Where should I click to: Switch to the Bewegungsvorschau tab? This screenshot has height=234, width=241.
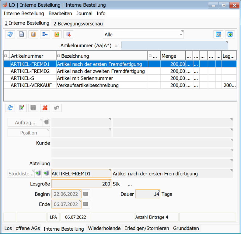(x=78, y=23)
